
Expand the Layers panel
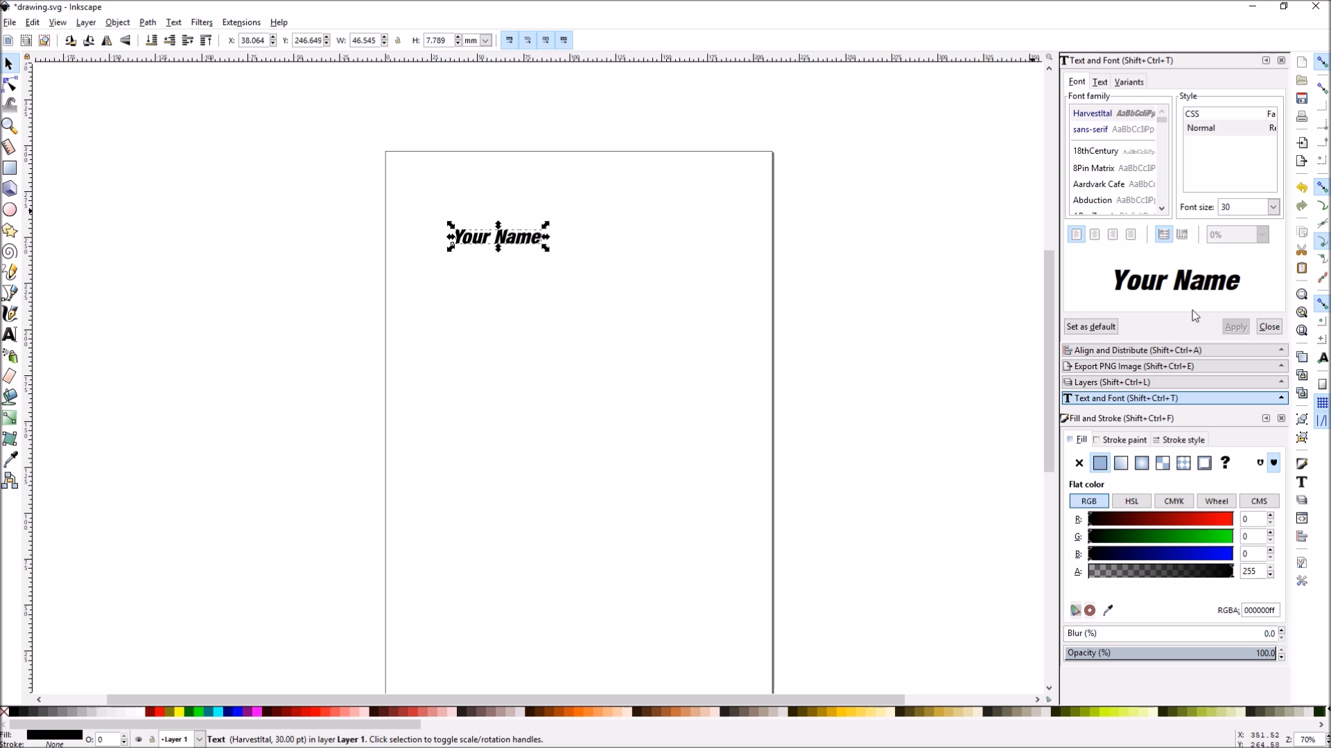coord(1175,382)
